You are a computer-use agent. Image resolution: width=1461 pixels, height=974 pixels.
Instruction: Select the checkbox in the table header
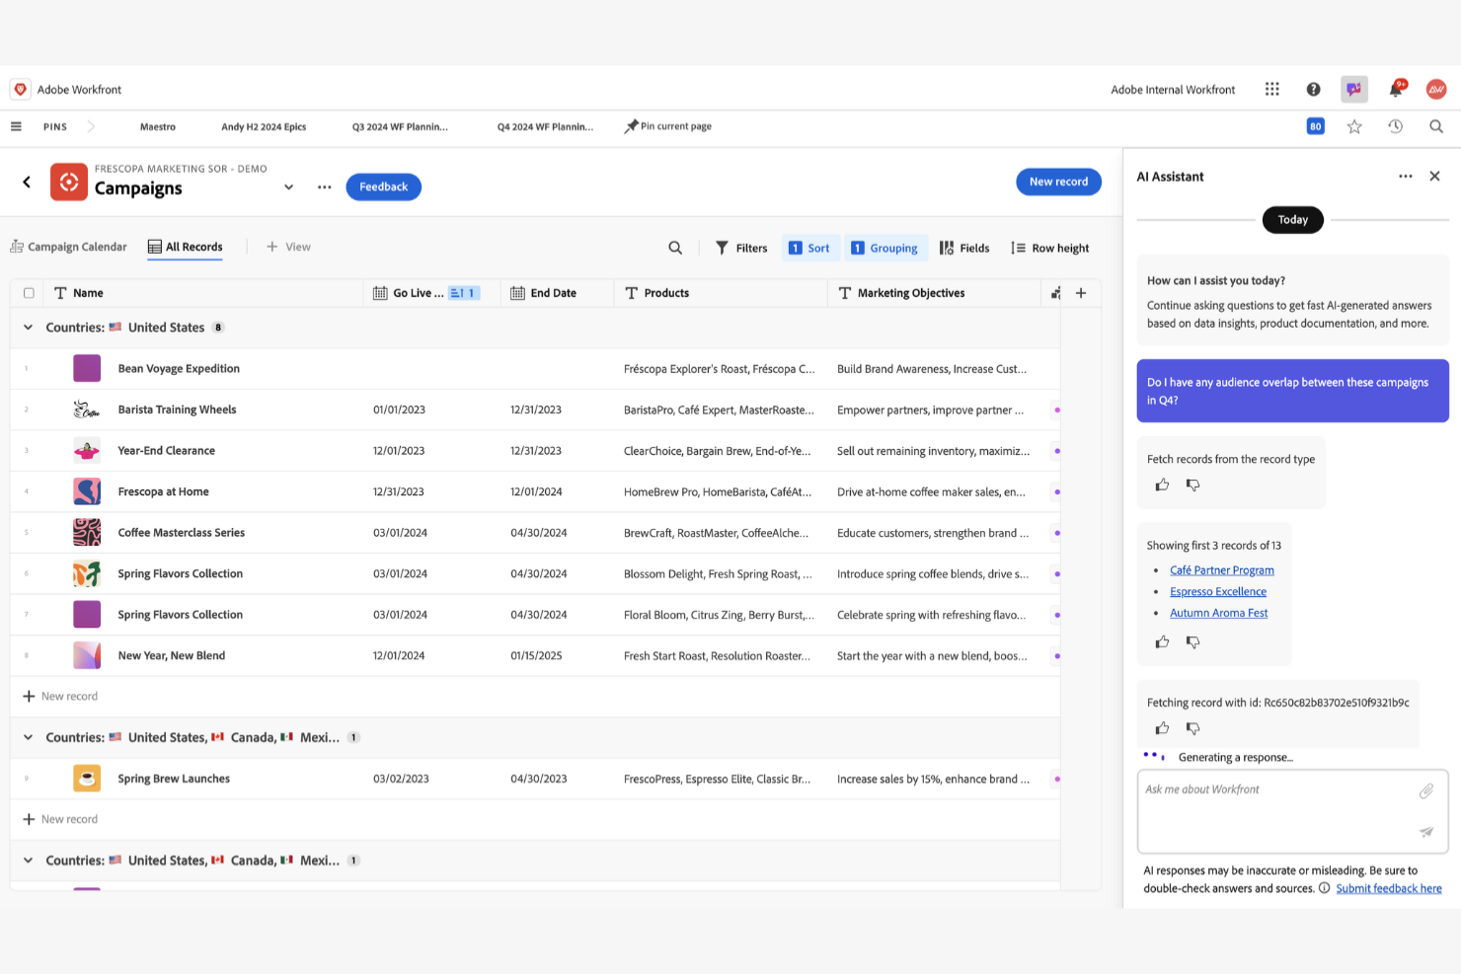tap(29, 292)
